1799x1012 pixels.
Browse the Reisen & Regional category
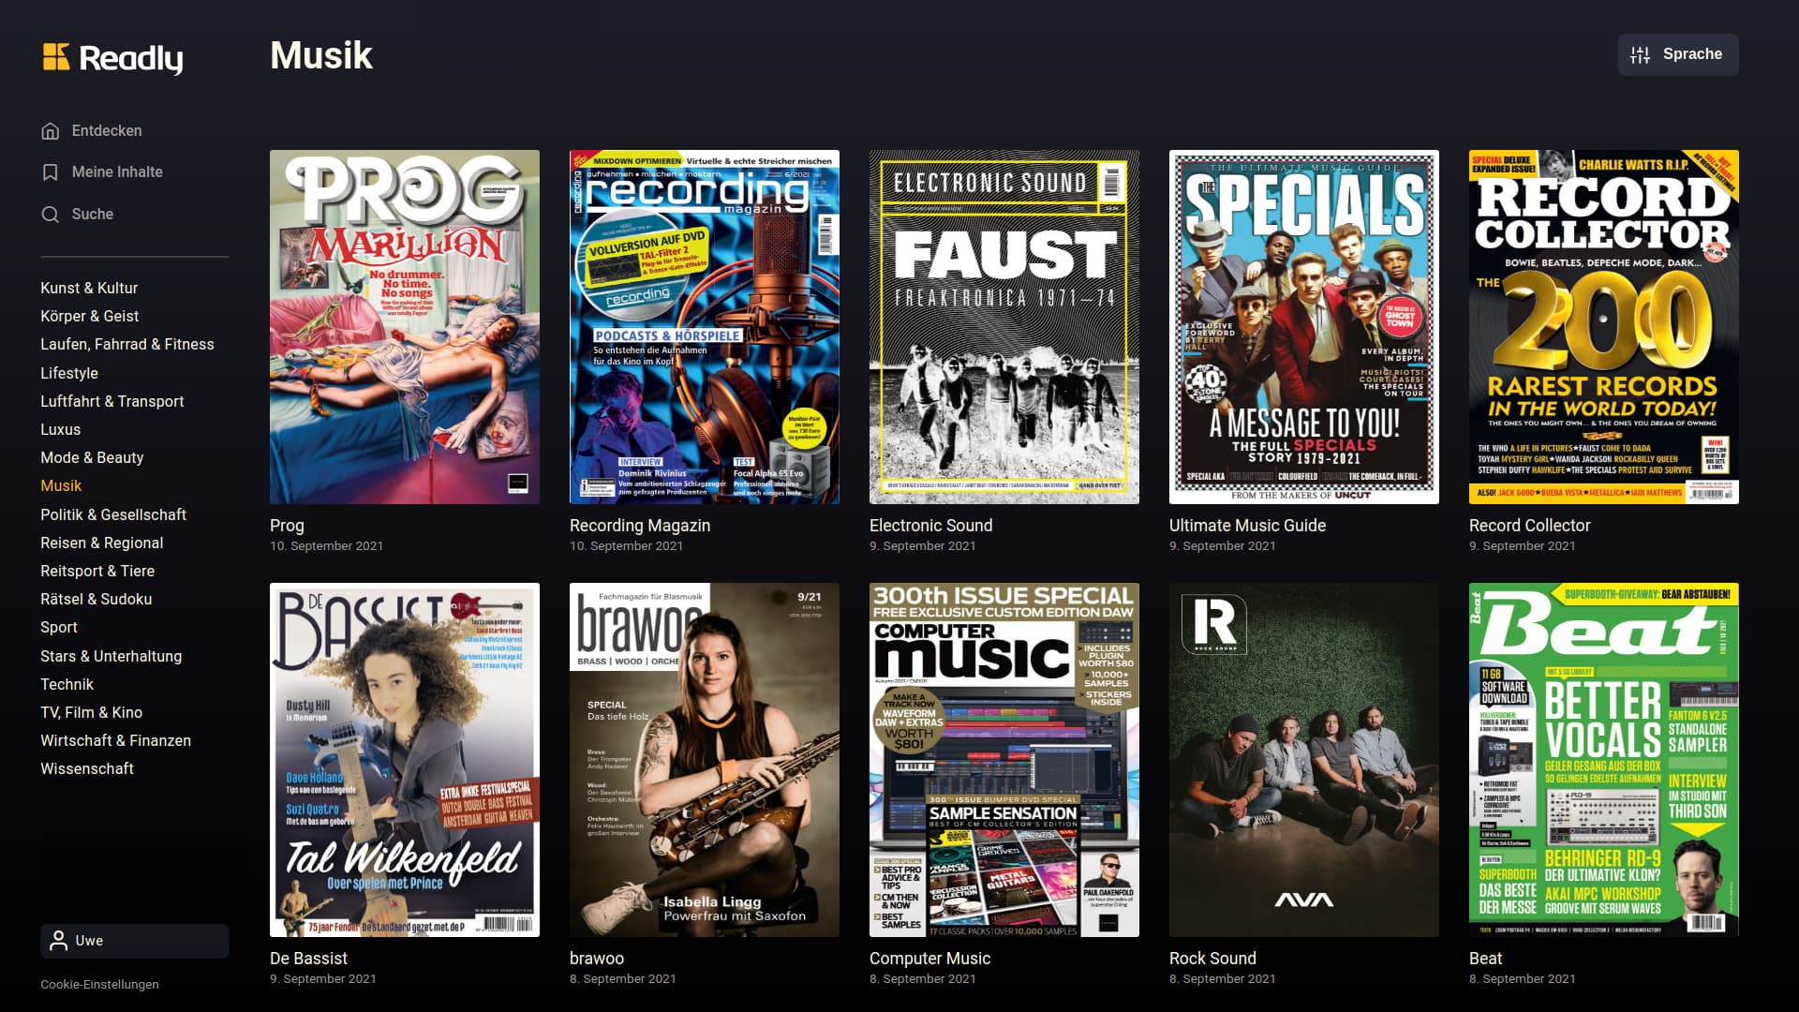point(101,543)
